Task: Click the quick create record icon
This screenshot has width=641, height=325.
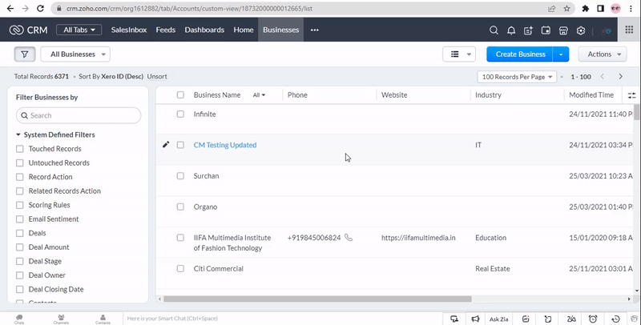Action: (528, 30)
